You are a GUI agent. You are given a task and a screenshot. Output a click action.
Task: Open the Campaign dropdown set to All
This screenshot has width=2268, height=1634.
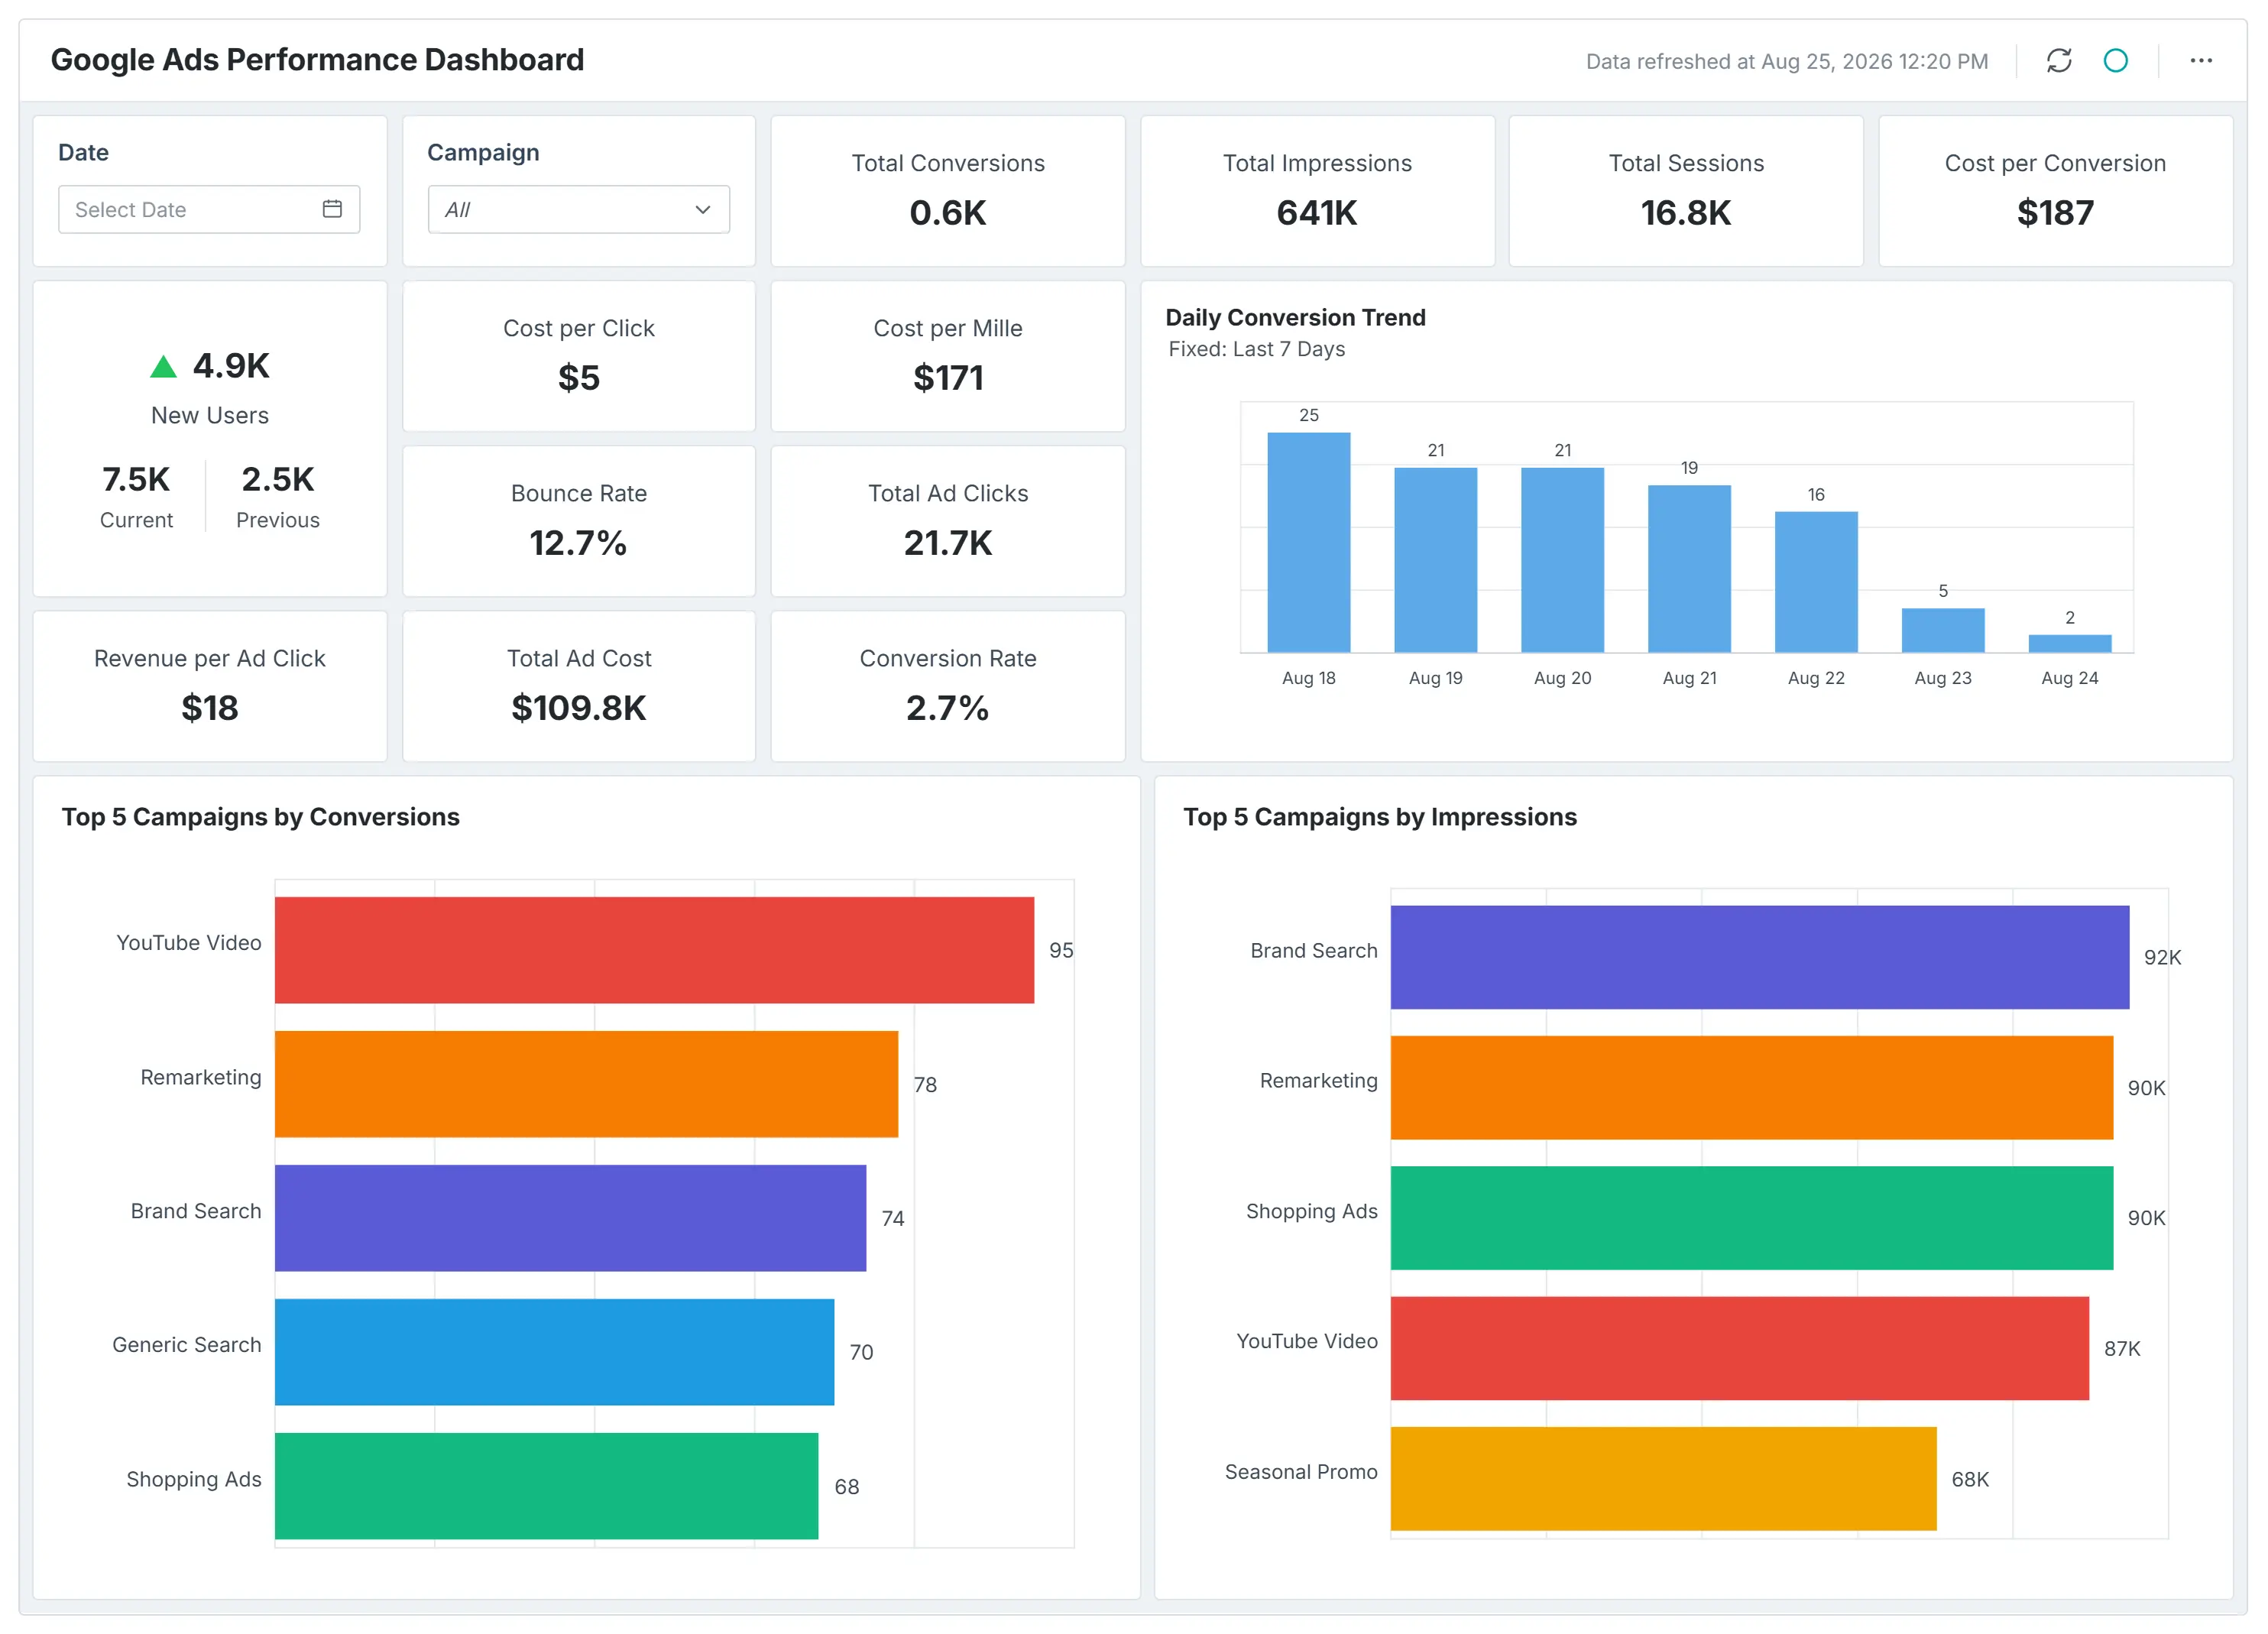[x=578, y=209]
